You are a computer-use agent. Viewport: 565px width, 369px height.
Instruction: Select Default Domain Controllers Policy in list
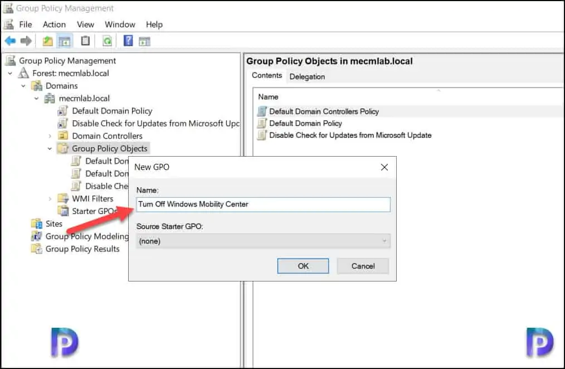click(324, 111)
